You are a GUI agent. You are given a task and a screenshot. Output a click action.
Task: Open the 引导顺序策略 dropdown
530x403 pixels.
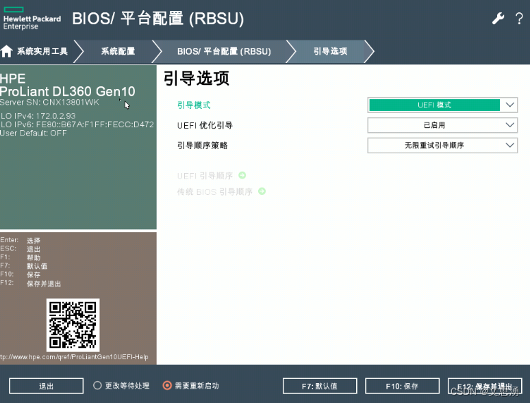point(442,145)
